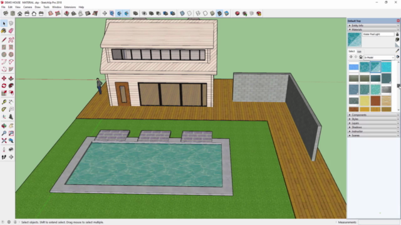Select the solid light blue swatch

click(x=353, y=67)
